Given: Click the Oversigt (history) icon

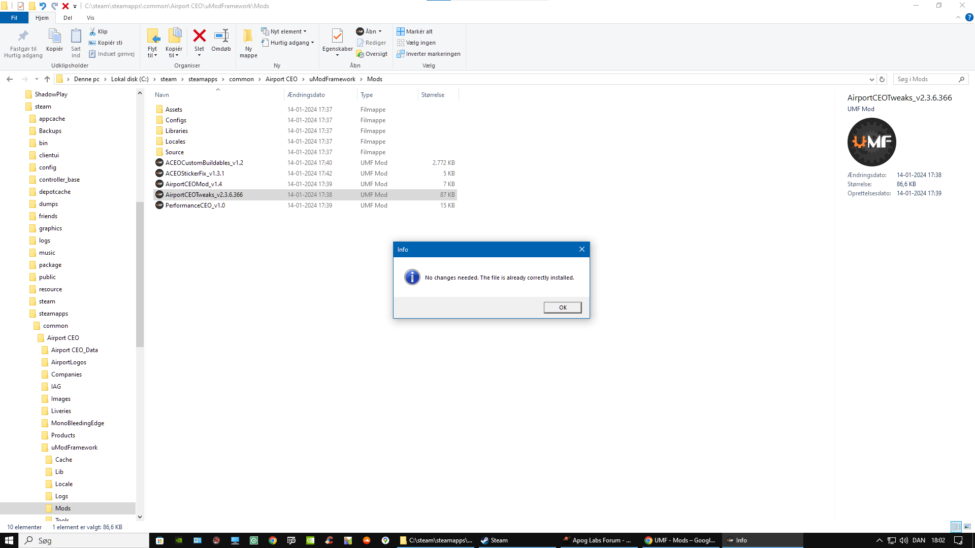Looking at the screenshot, I should coord(360,54).
